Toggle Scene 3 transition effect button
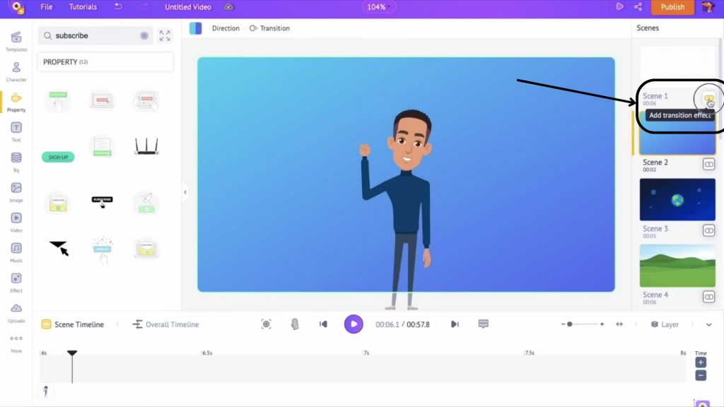 coord(708,230)
